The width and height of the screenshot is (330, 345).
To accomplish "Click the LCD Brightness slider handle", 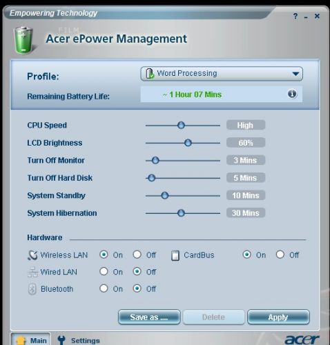I will pos(188,143).
